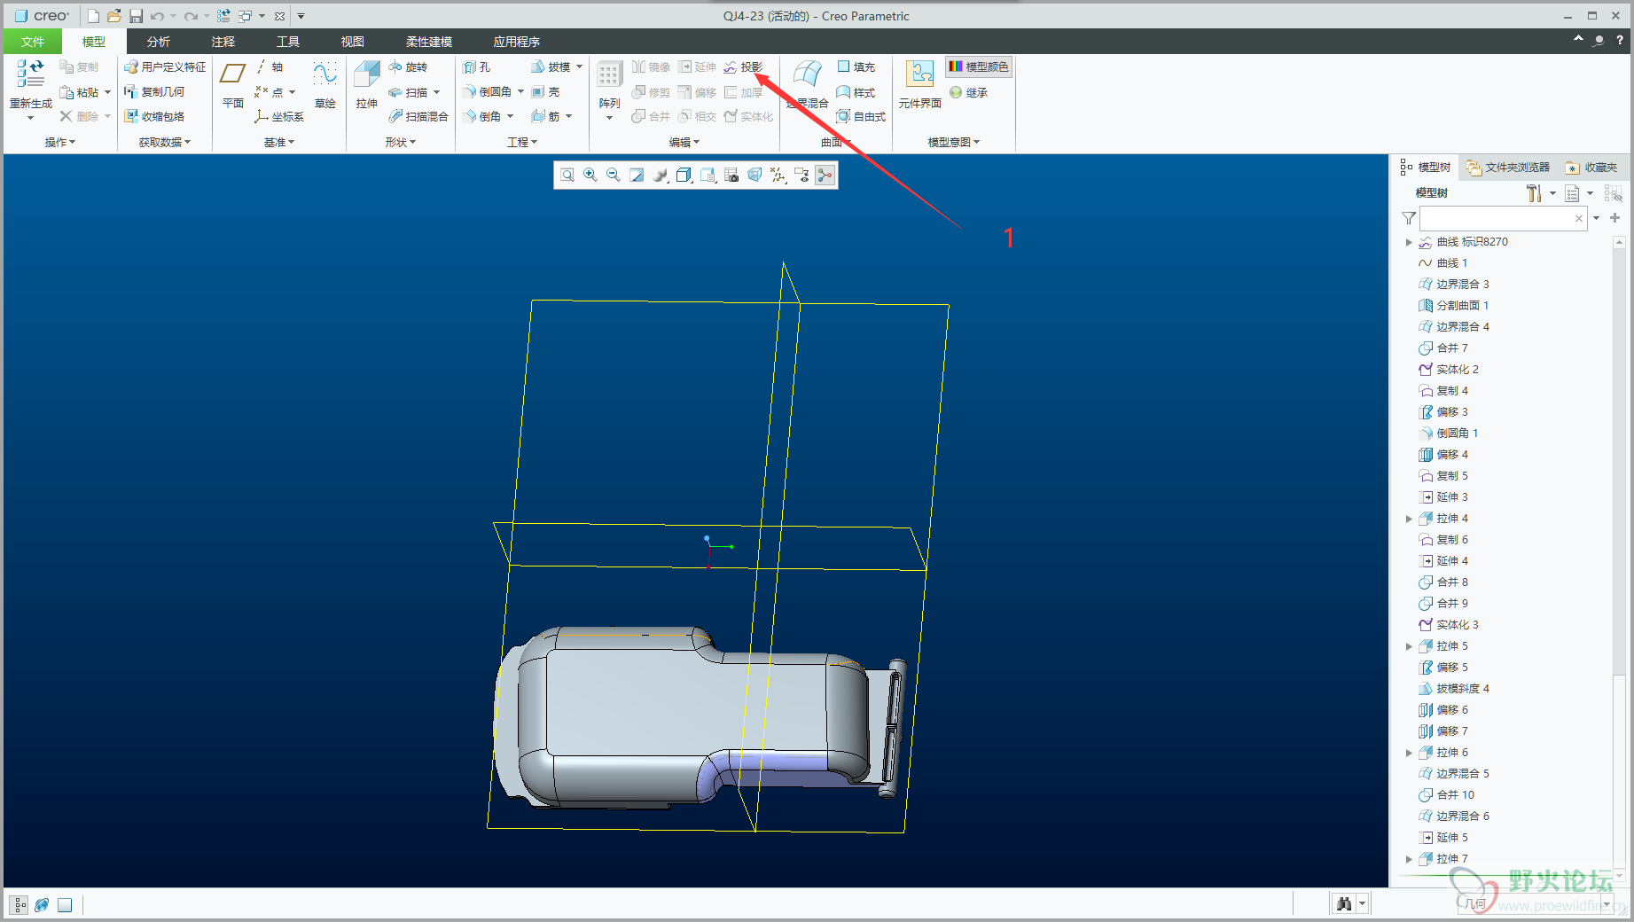Open the Component Interface (元件界面) tool
1634x922 pixels.
tap(919, 85)
